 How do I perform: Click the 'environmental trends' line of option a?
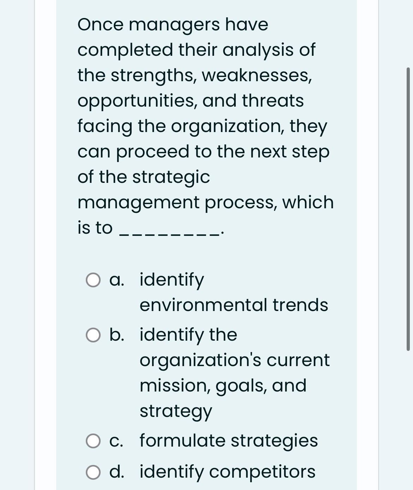click(x=234, y=305)
